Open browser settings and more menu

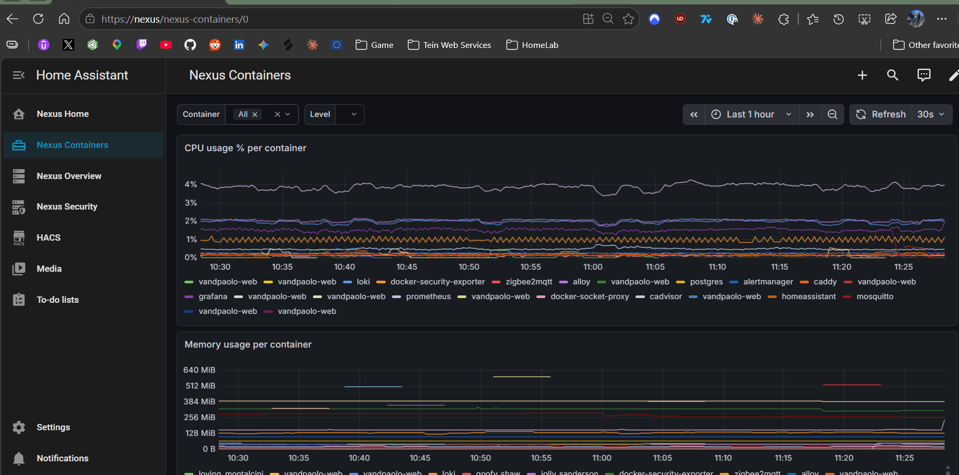coord(942,19)
